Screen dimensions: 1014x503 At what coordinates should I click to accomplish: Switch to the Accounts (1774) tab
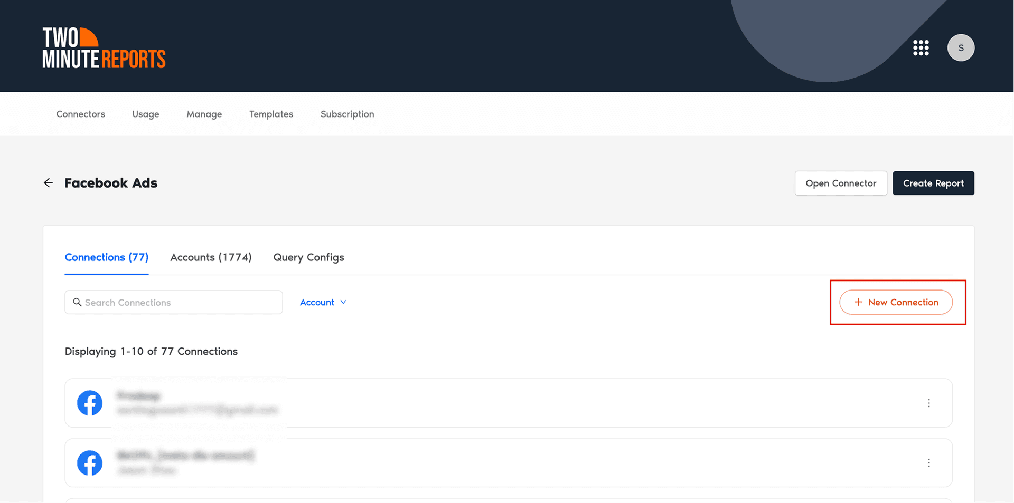211,257
